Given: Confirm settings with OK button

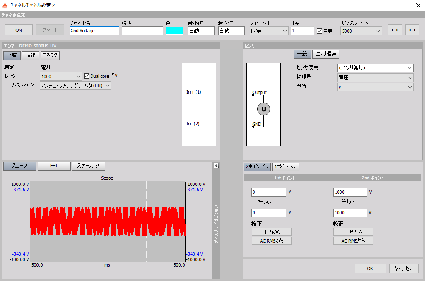Looking at the screenshot, I should (370, 269).
